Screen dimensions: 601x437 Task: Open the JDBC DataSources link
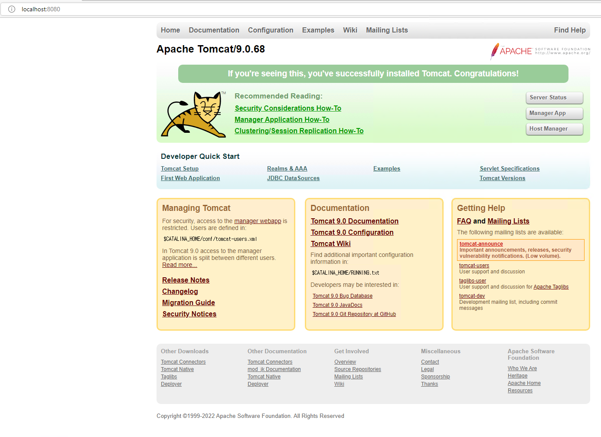click(293, 178)
